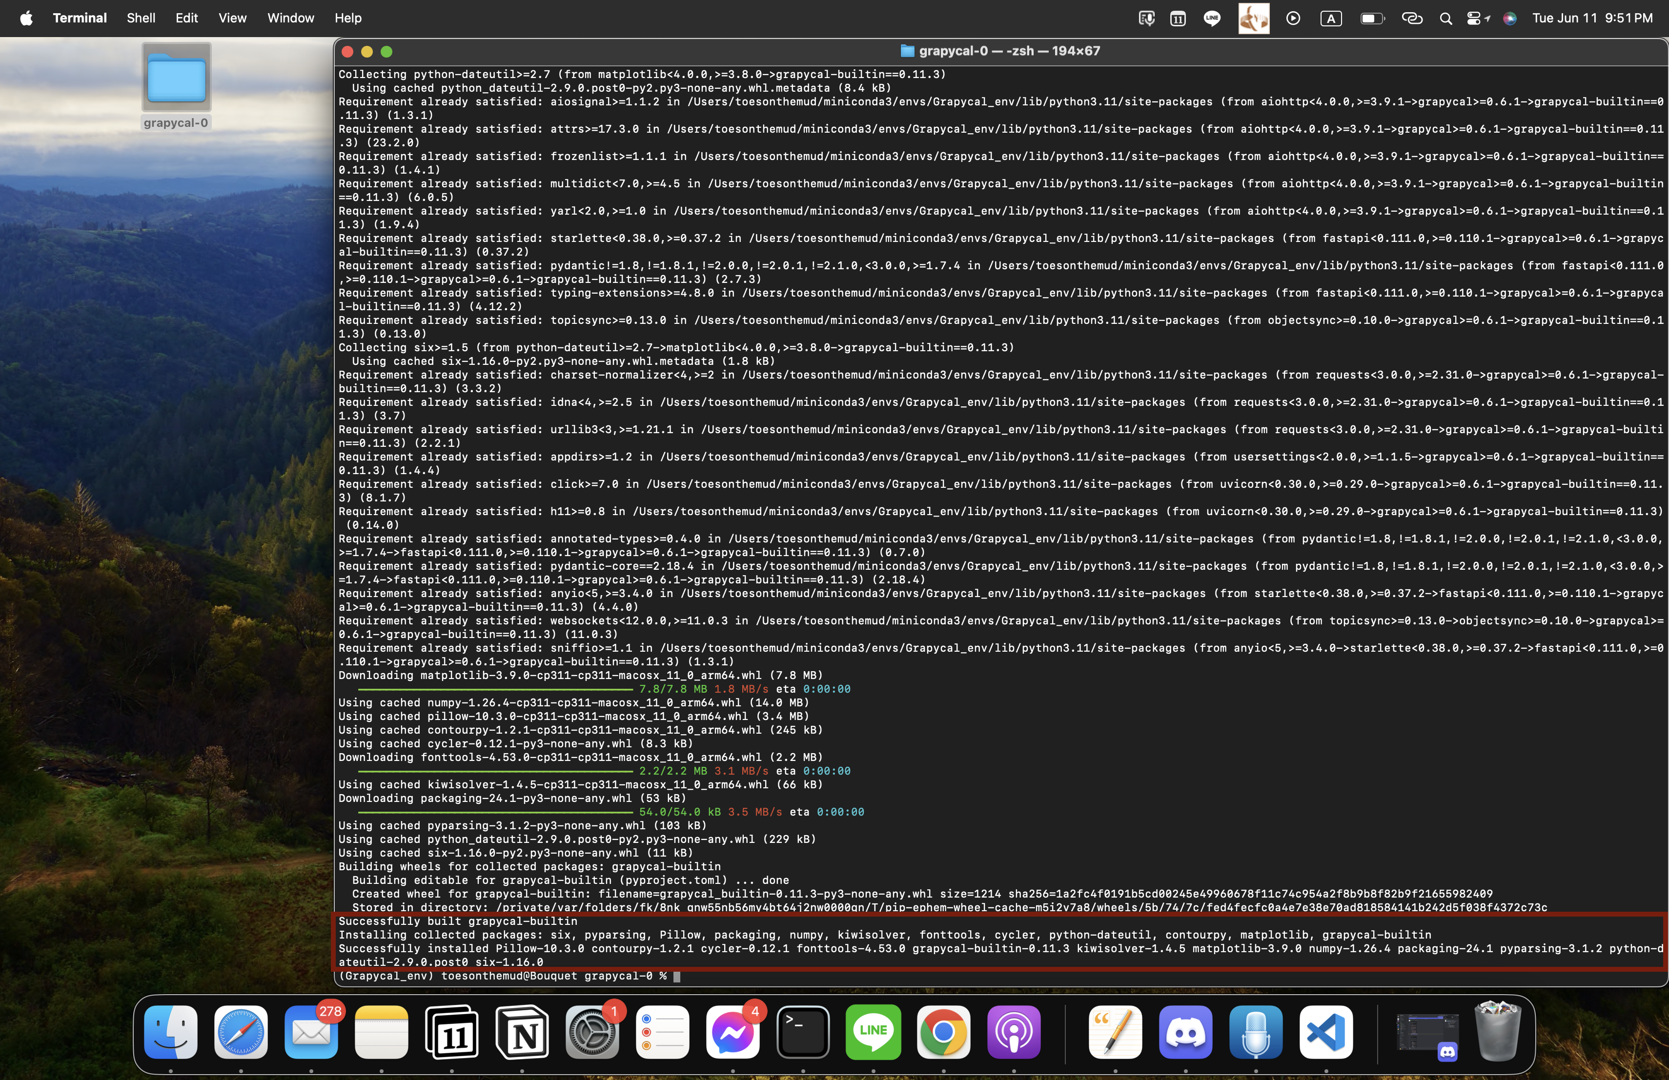Open the Terminal application menu

point(80,18)
